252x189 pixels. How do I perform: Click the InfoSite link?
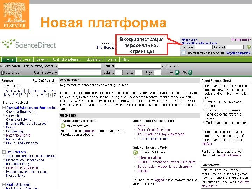pos(207,144)
